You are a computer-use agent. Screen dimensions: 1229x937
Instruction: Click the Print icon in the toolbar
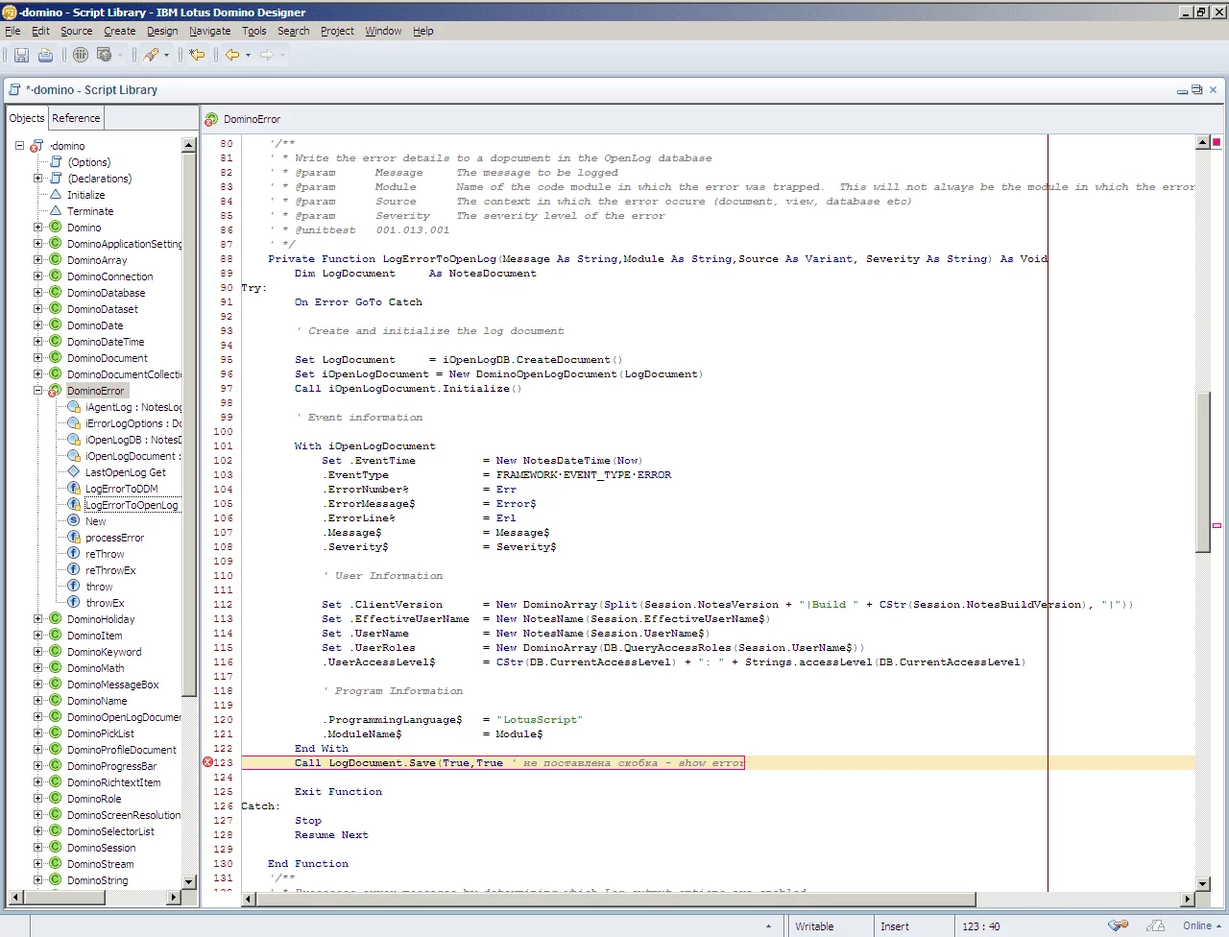(45, 56)
